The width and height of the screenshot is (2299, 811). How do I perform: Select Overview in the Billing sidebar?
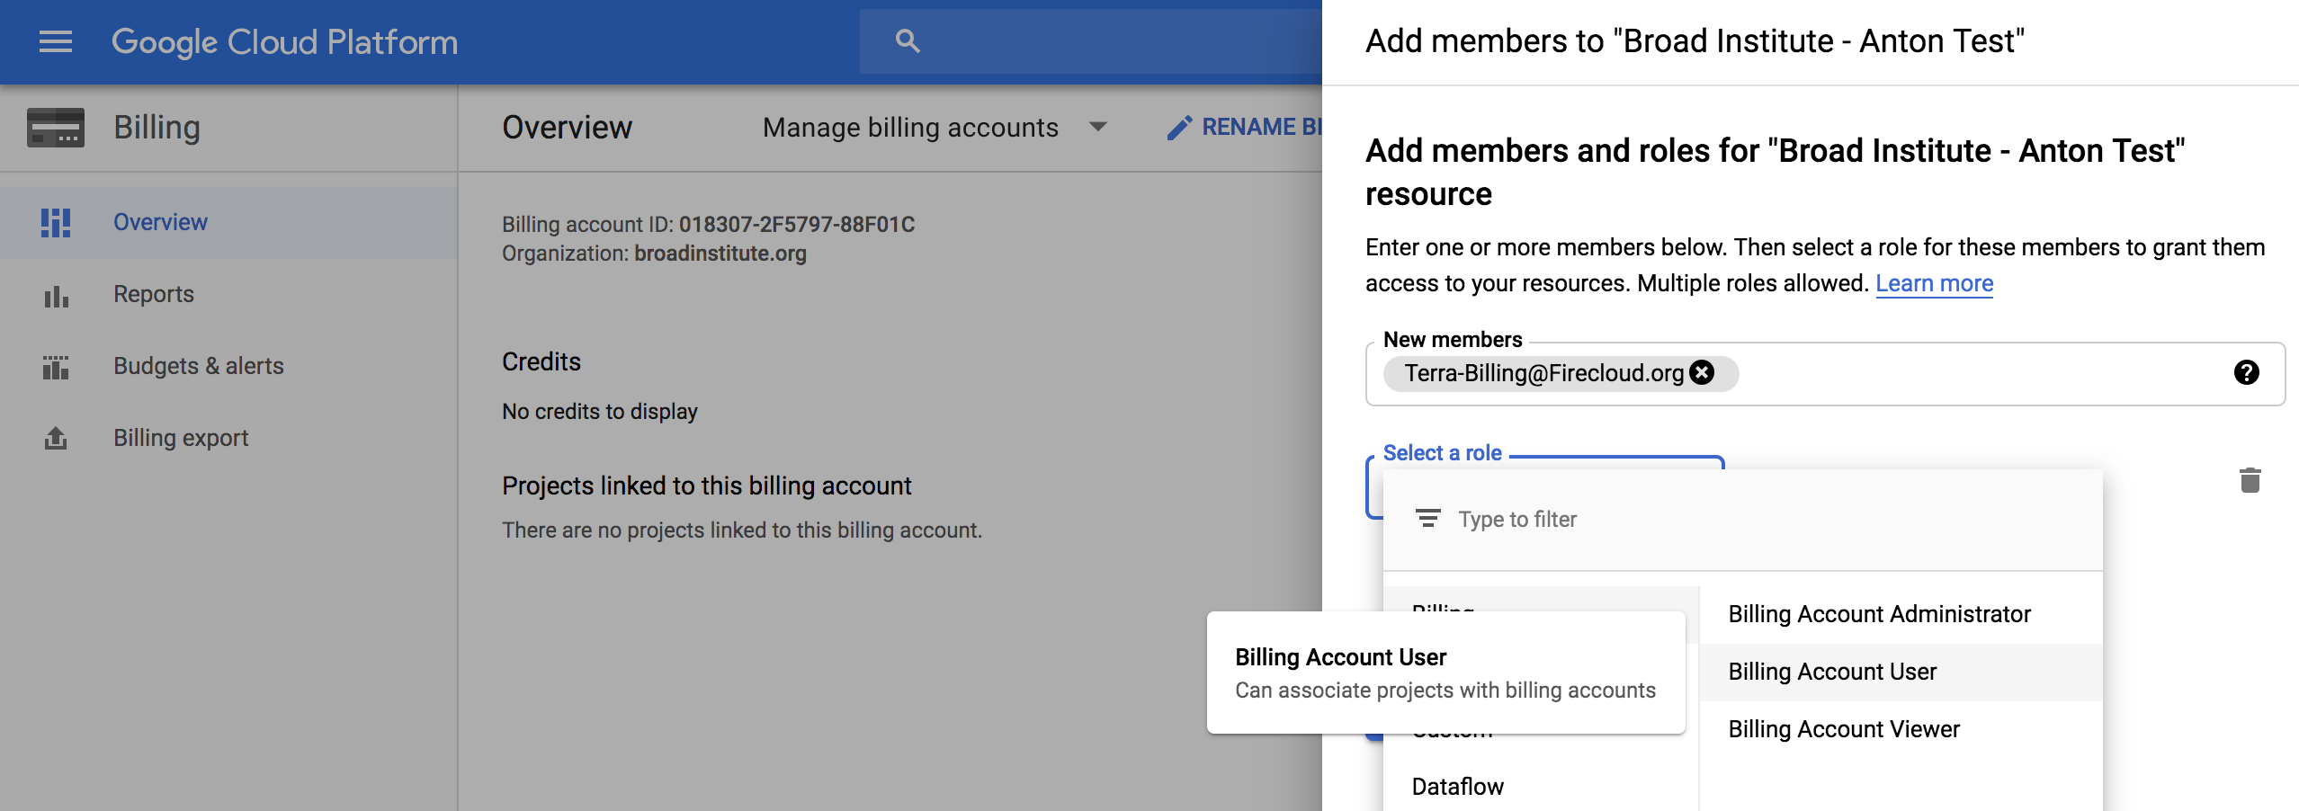(x=228, y=222)
